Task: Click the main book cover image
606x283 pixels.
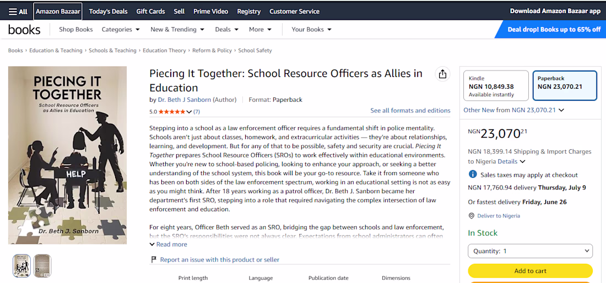Action: pyautogui.click(x=67, y=155)
